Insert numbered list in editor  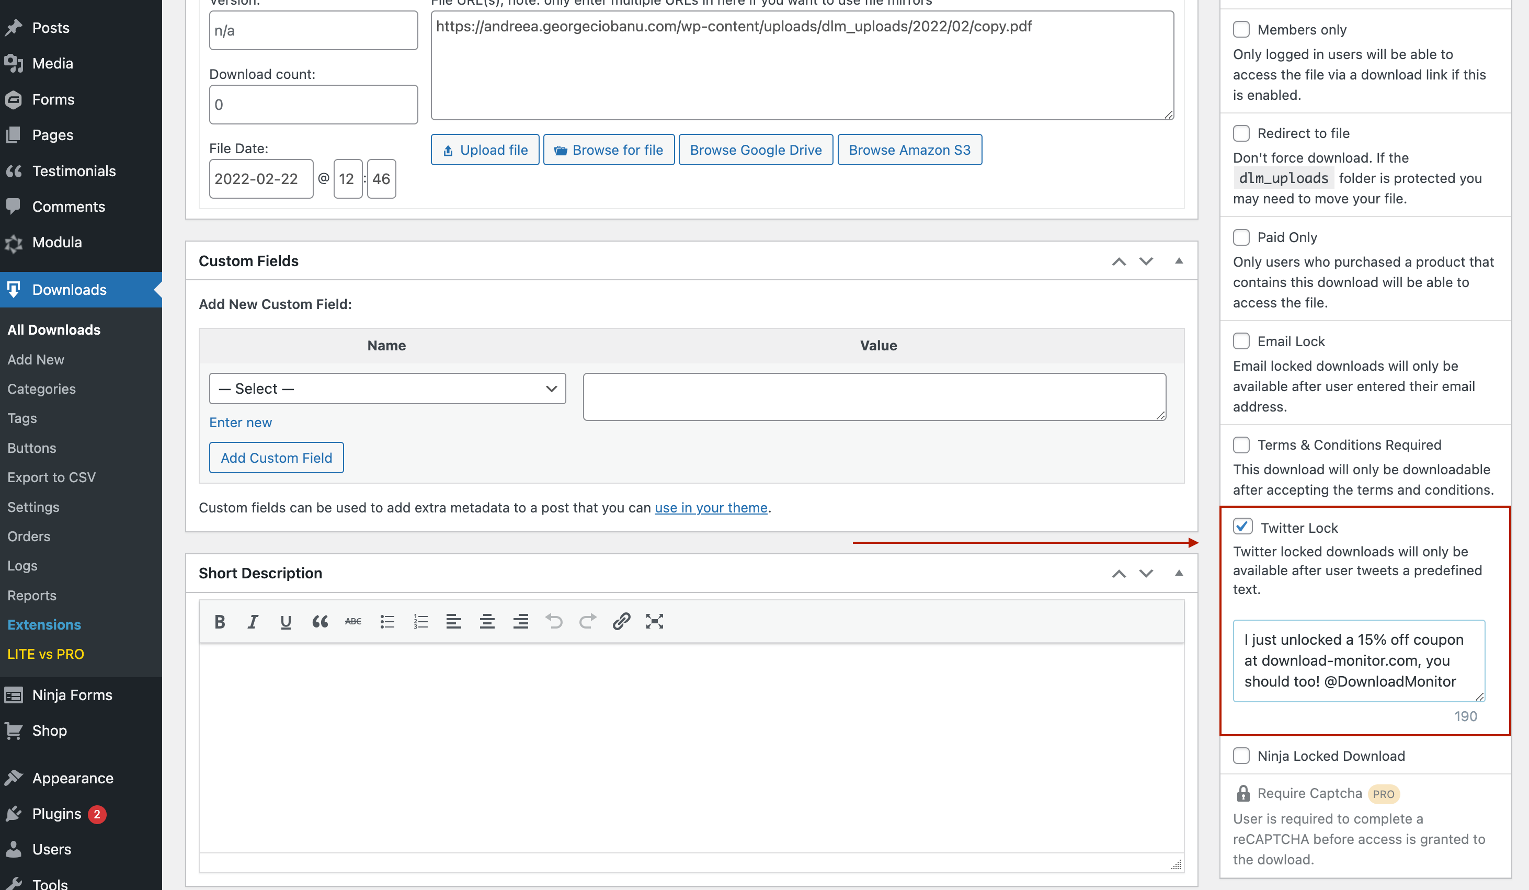click(x=420, y=621)
